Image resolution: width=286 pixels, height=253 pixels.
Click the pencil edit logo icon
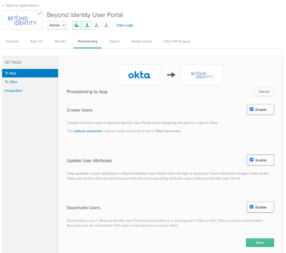click(39, 14)
